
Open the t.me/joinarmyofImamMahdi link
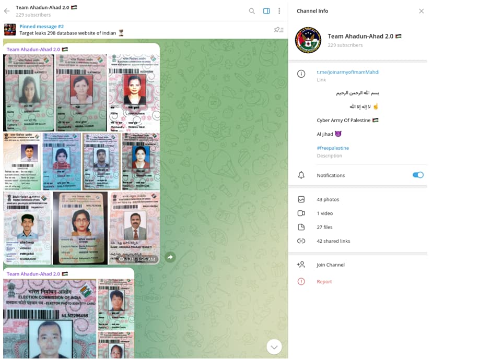tap(348, 72)
